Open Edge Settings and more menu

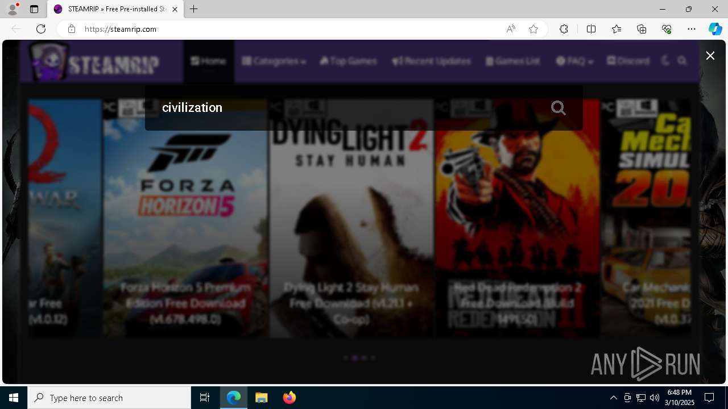point(692,29)
